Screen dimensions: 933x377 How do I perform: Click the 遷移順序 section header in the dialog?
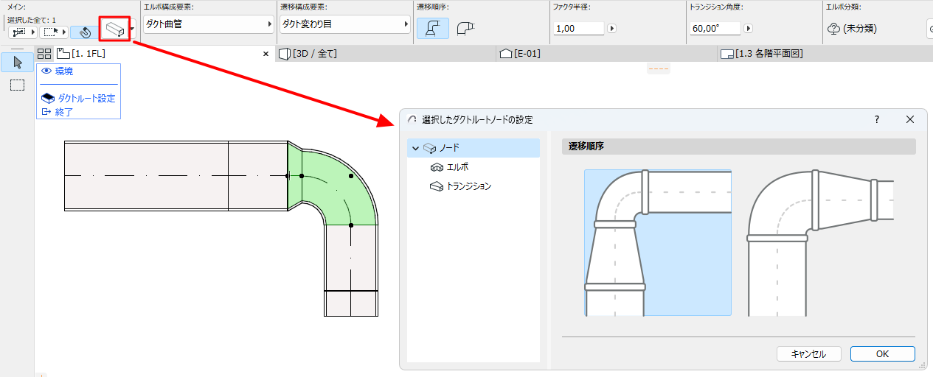point(738,146)
